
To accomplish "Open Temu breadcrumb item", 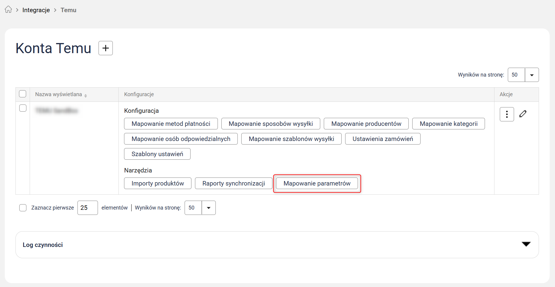I will point(69,10).
